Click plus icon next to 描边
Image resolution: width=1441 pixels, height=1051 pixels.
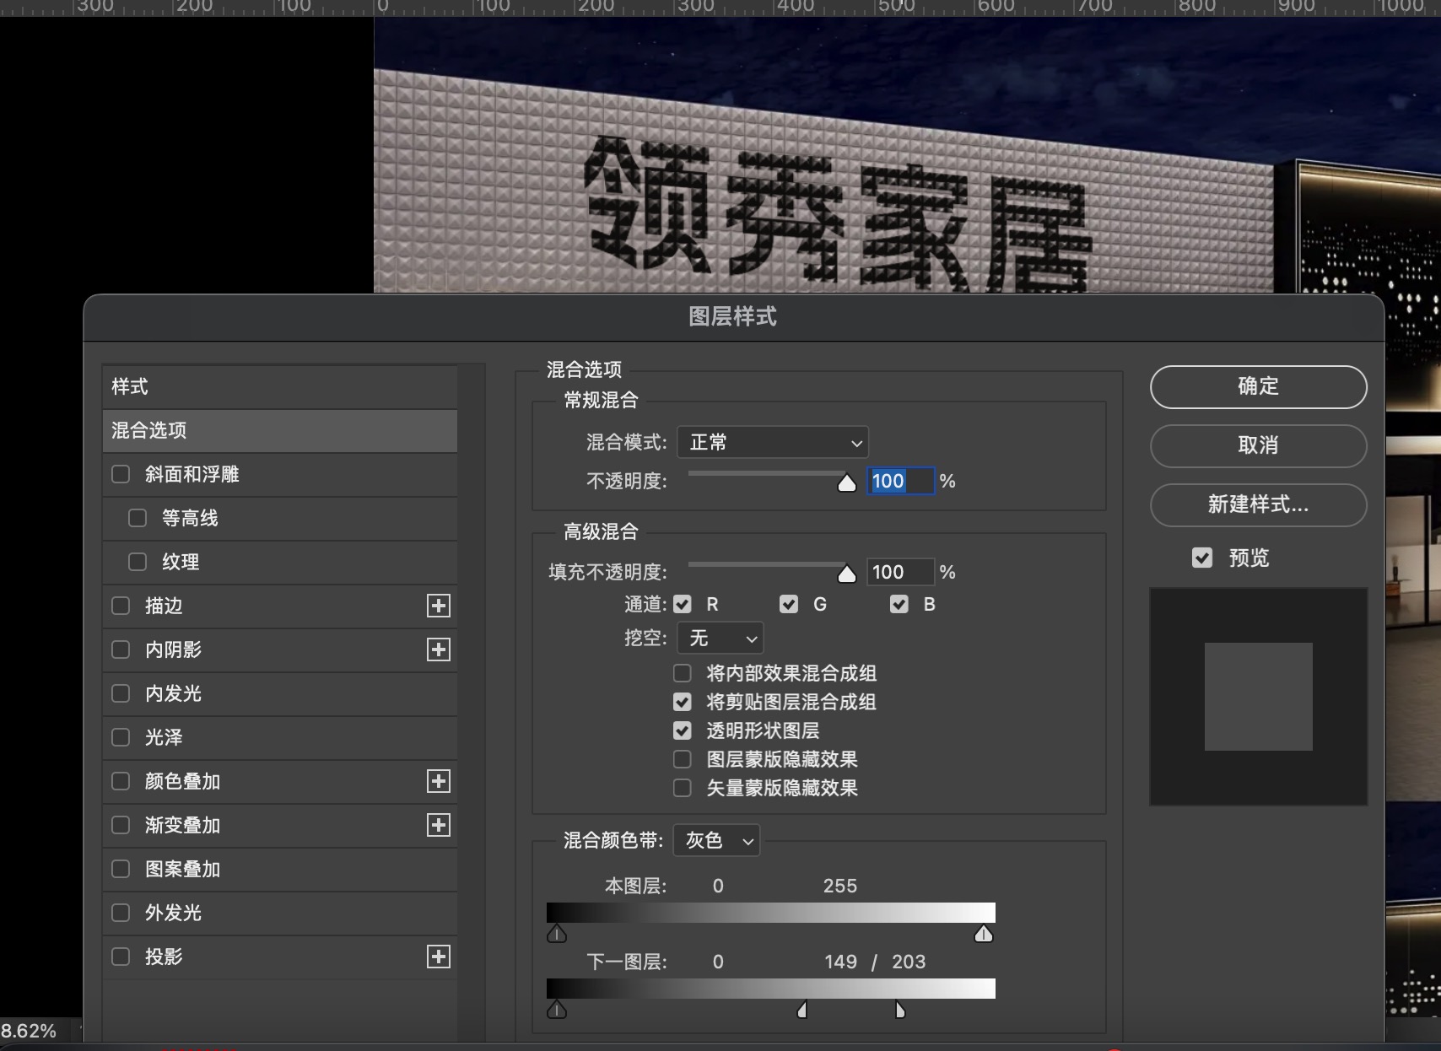click(438, 606)
